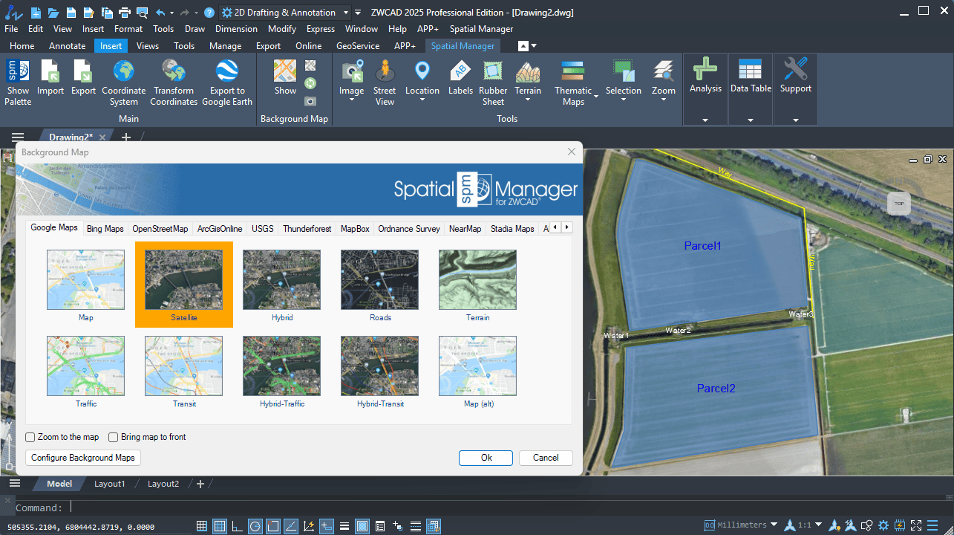Image resolution: width=954 pixels, height=535 pixels.
Task: Click the Import tool icon
Action: (x=50, y=71)
